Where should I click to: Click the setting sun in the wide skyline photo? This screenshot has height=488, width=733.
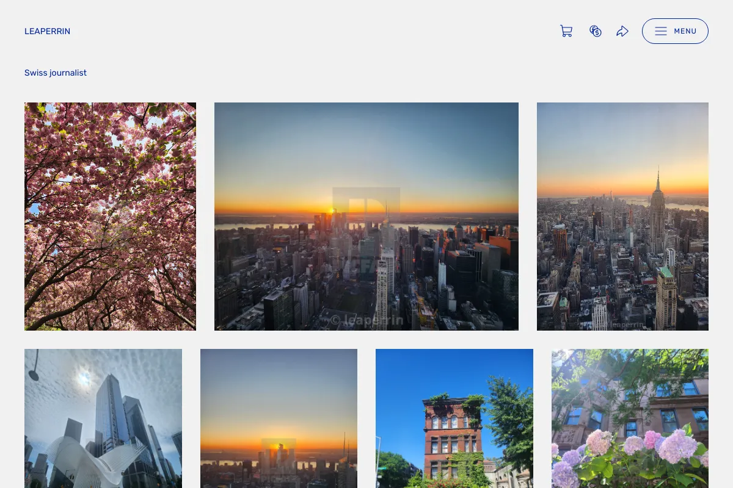tap(332, 210)
